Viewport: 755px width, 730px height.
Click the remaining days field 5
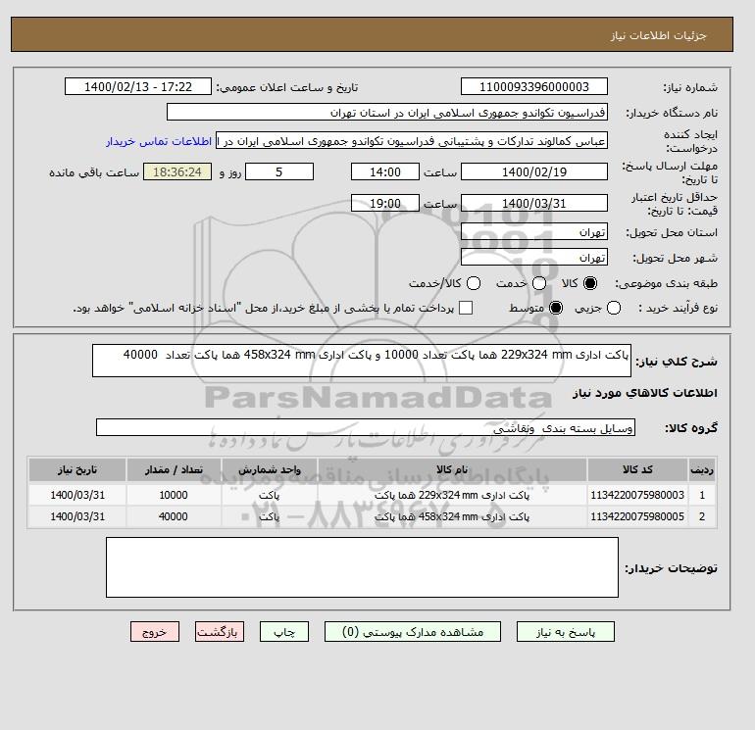click(x=279, y=171)
